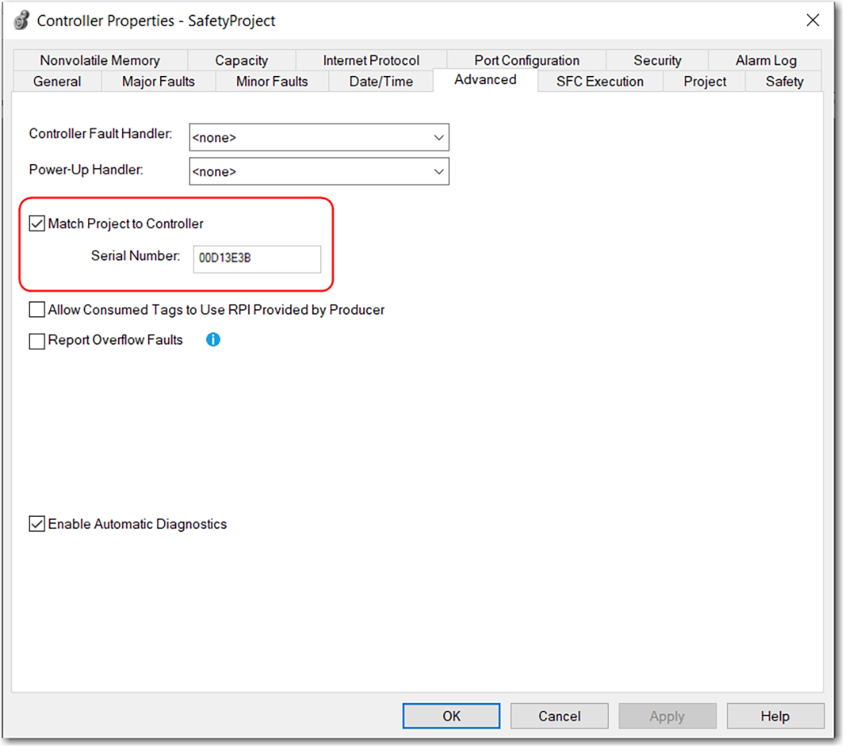The height and width of the screenshot is (753, 849).
Task: Check the Report Overflow Faults option
Action: tap(36, 341)
